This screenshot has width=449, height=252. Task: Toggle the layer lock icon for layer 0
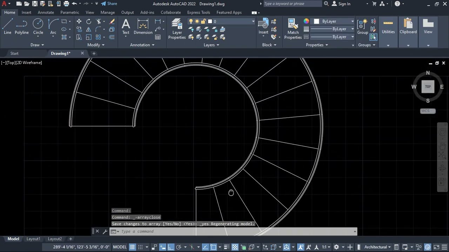pos(203,21)
